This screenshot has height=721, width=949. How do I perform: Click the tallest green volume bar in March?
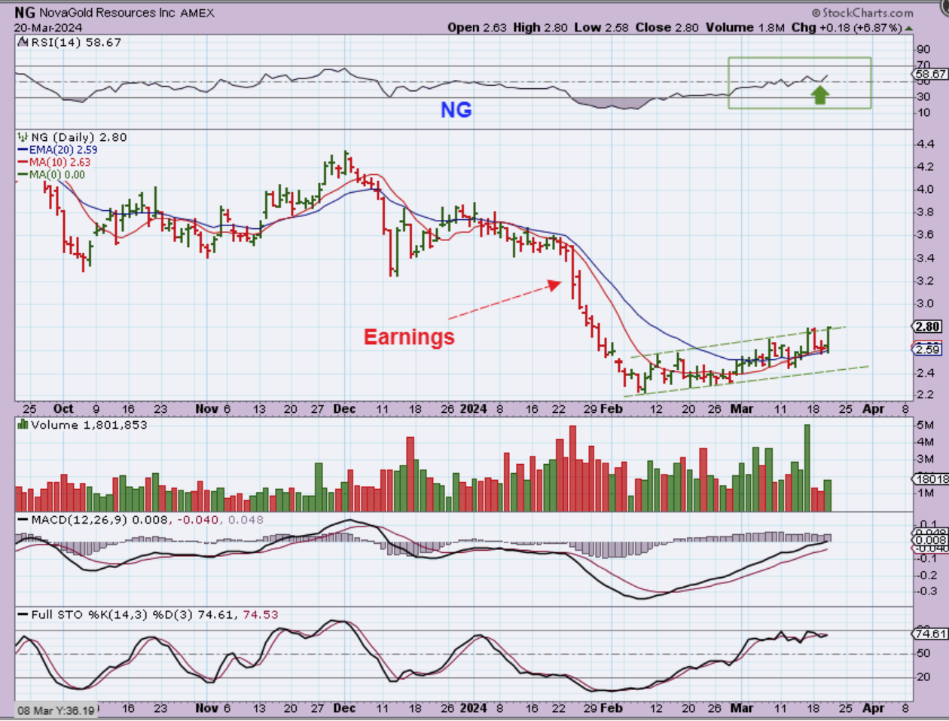click(807, 468)
